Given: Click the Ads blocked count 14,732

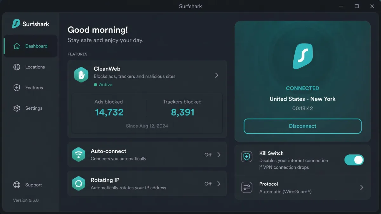Looking at the screenshot, I should [109, 112].
